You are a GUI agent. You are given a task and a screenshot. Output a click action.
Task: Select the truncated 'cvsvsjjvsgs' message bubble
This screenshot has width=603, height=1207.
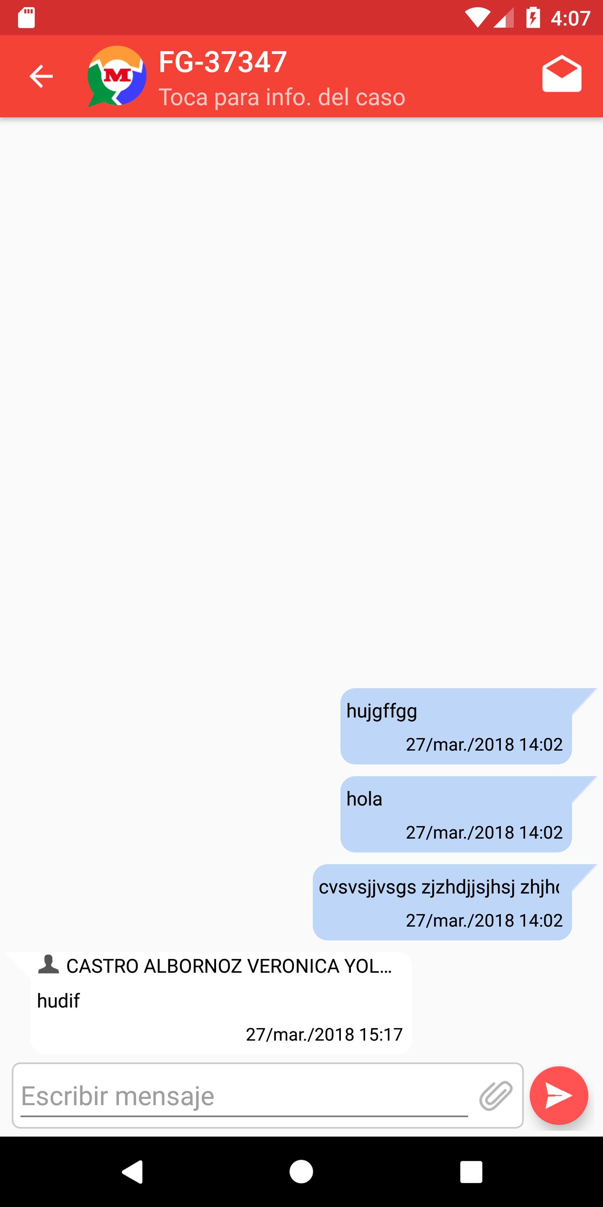click(442, 902)
